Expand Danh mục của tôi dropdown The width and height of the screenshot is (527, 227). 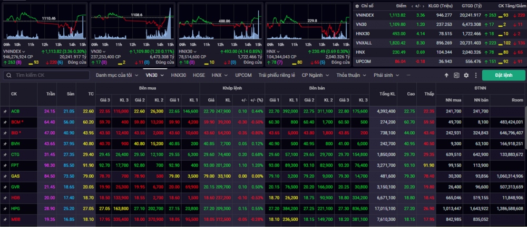tap(136, 76)
